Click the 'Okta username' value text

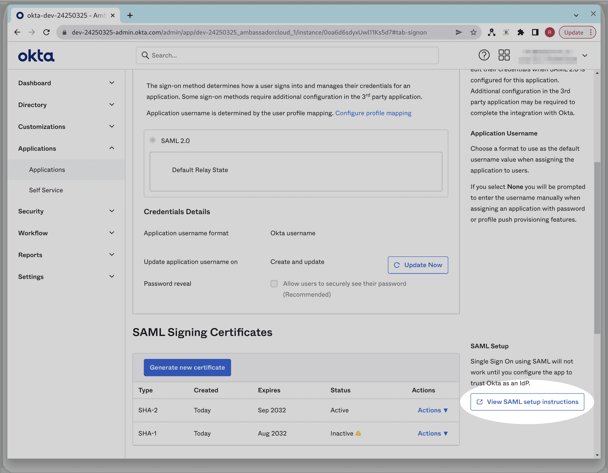pyautogui.click(x=293, y=233)
